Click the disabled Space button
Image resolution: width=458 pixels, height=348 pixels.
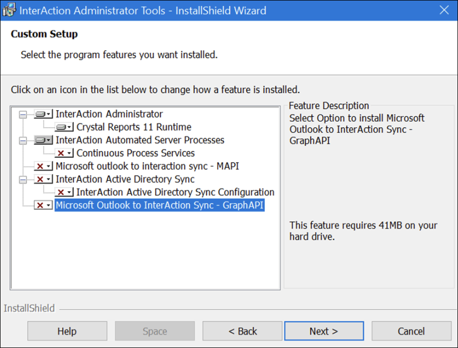[155, 331]
